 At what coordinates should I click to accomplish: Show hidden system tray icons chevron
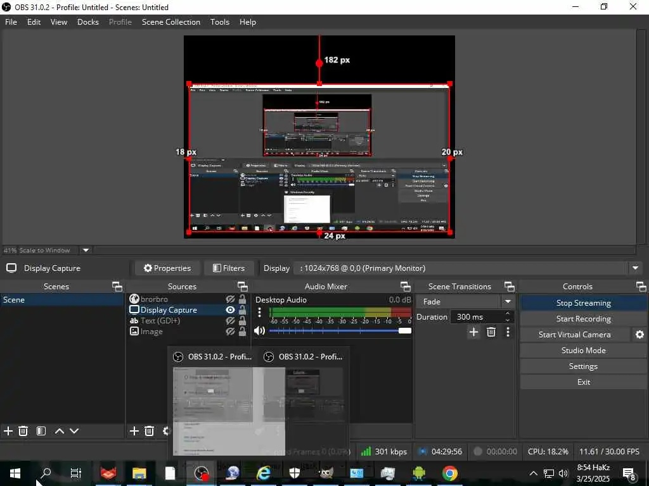[533, 473]
